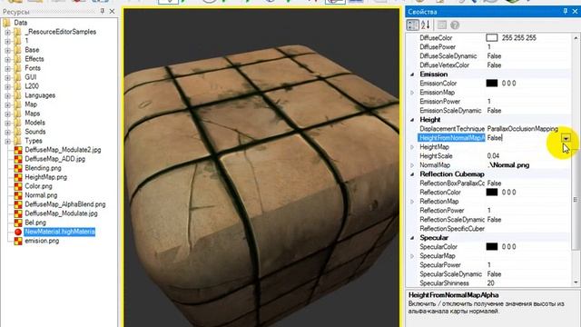Expand the _ResourceEditorSamples folder
Screen dimensions: 581x327
(7, 32)
